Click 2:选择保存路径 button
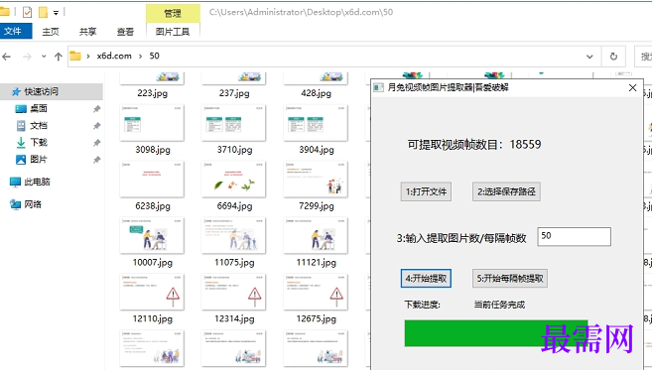Screen dimensions: 652x370 pyautogui.click(x=506, y=191)
